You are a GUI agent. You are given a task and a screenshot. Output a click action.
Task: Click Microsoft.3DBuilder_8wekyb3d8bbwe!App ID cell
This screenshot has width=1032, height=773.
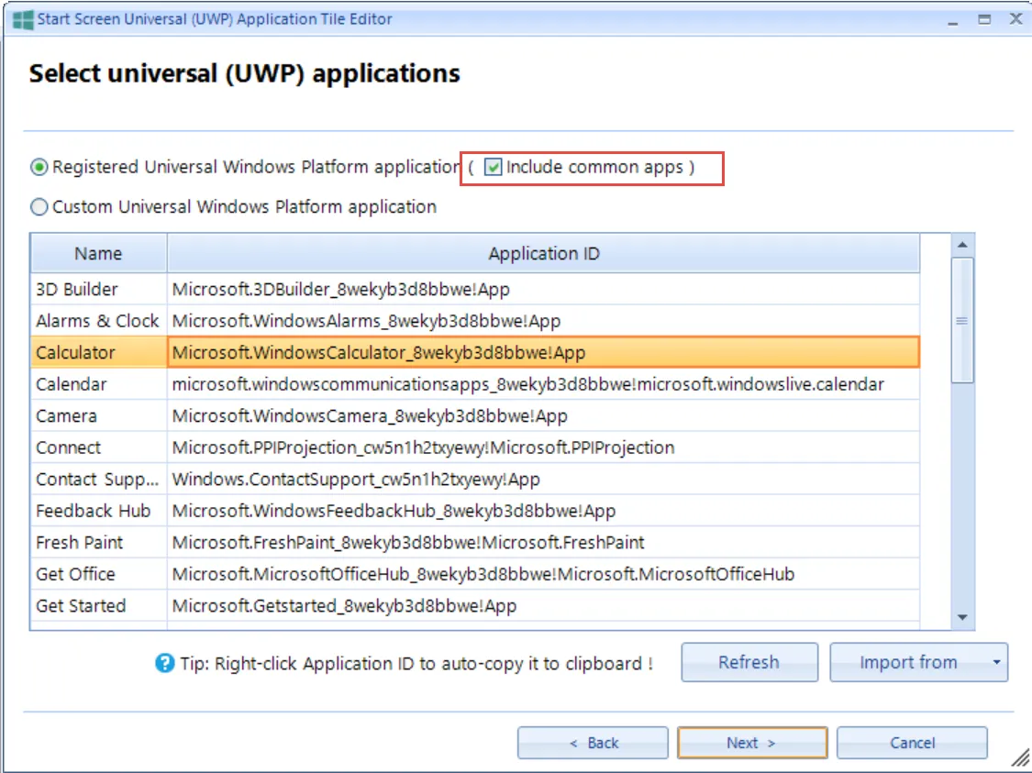[544, 289]
